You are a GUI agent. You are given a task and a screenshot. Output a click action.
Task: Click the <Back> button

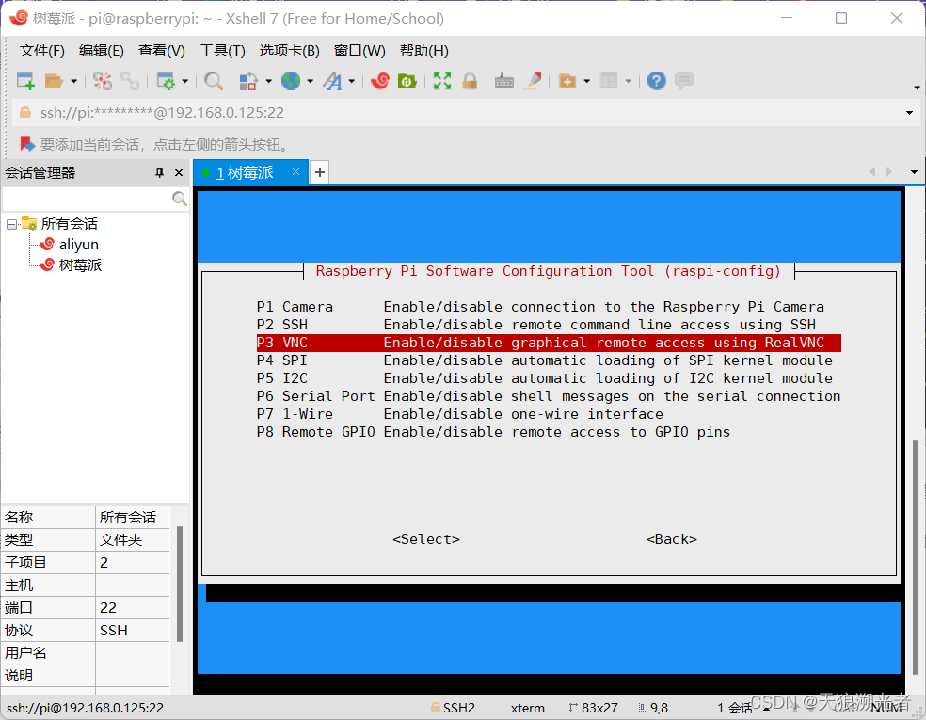pos(672,539)
